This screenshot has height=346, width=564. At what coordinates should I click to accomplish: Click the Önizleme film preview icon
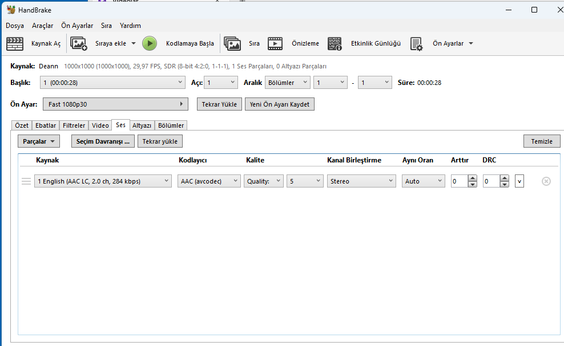275,43
